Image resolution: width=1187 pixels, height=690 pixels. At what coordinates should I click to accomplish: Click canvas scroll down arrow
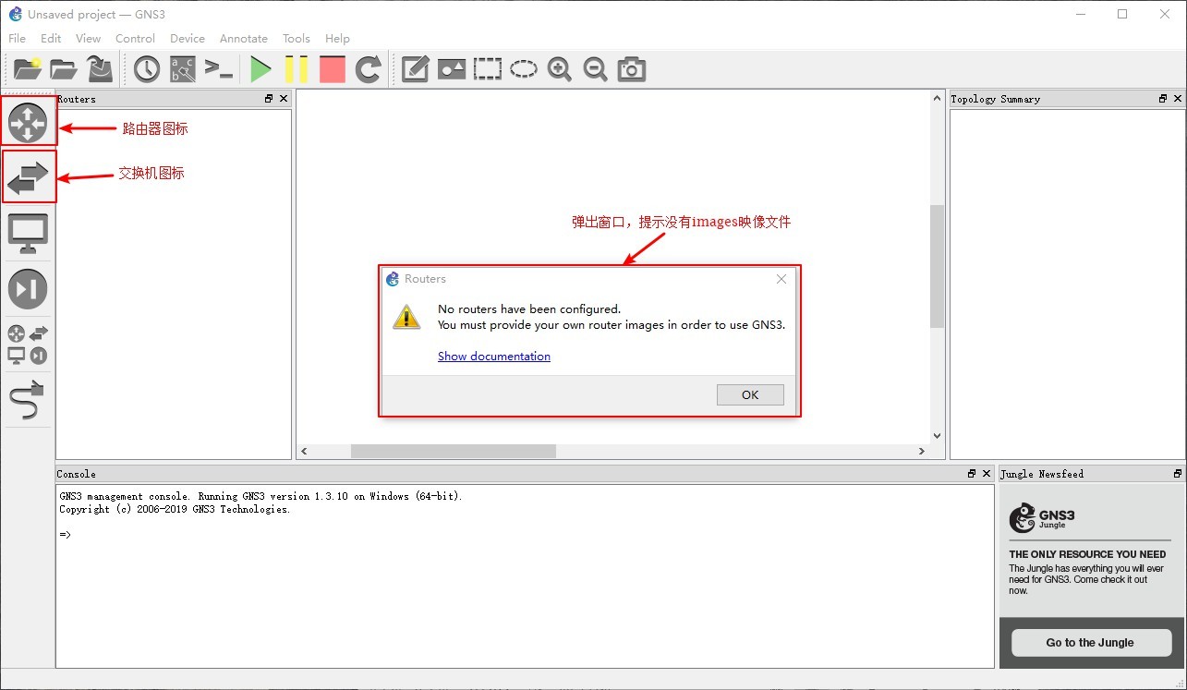pos(937,436)
